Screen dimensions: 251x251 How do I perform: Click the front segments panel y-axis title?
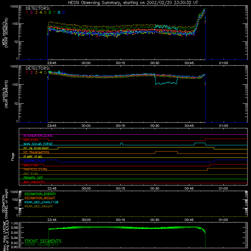pos(5,33)
